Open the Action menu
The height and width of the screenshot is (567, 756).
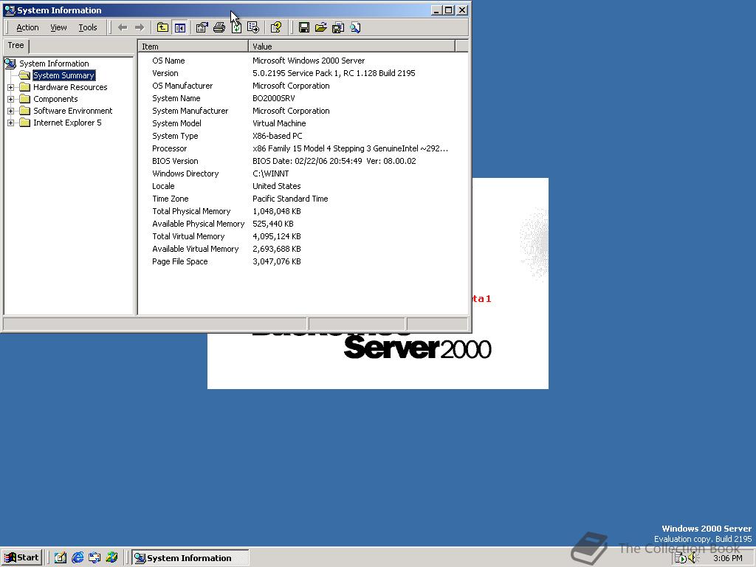point(27,27)
